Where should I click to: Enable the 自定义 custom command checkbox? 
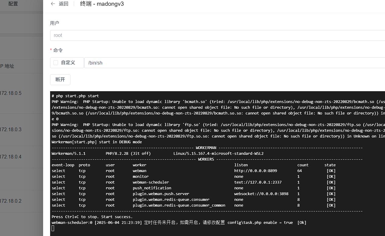coord(55,62)
